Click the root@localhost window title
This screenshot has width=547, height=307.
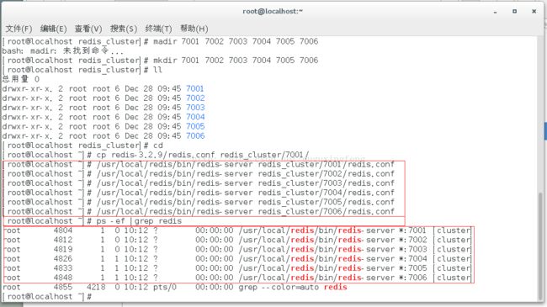[273, 11]
